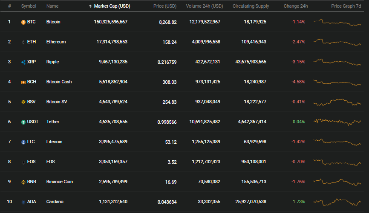The width and height of the screenshot is (369, 213).
Task: Sort by Circulating Supply header
Action: tap(251, 6)
